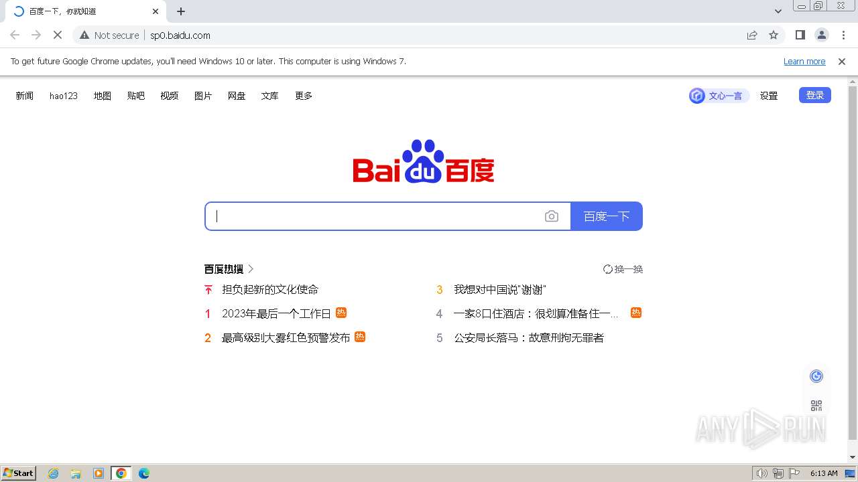Click the Baidu logo
The width and height of the screenshot is (858, 482).
(424, 161)
